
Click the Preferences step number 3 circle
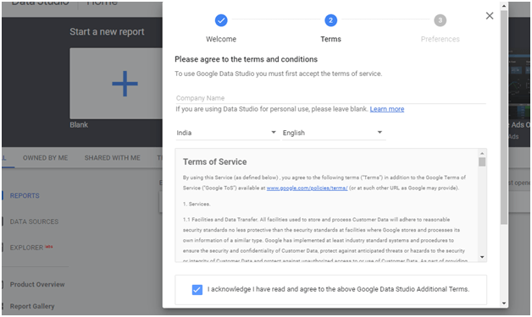pyautogui.click(x=440, y=20)
